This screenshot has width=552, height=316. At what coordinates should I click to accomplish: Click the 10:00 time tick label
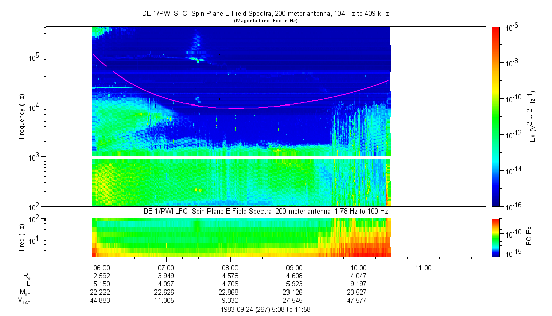point(359,268)
